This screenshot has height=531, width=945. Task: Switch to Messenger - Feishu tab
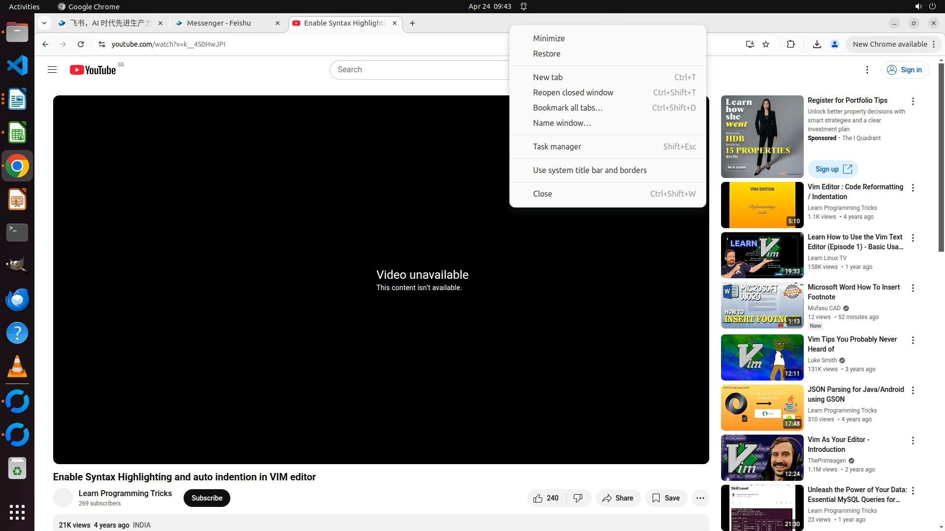tap(219, 23)
